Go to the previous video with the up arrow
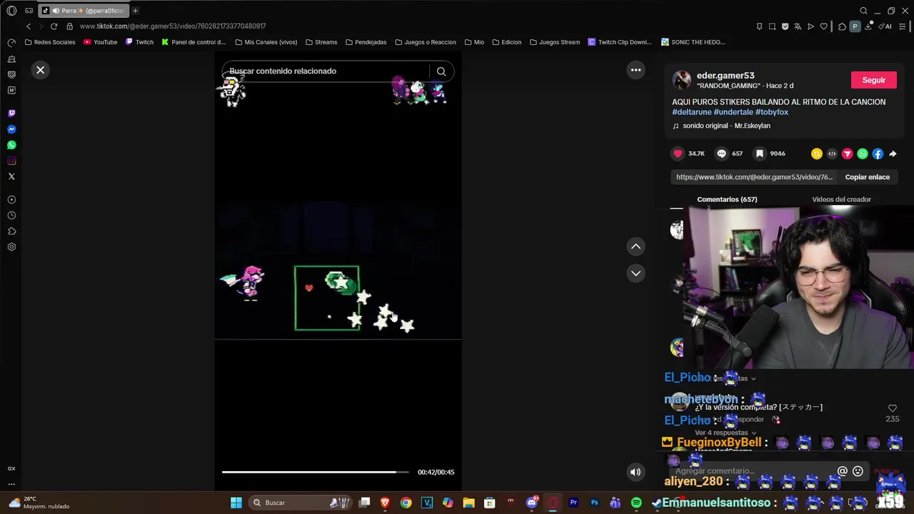The width and height of the screenshot is (914, 514). click(636, 246)
